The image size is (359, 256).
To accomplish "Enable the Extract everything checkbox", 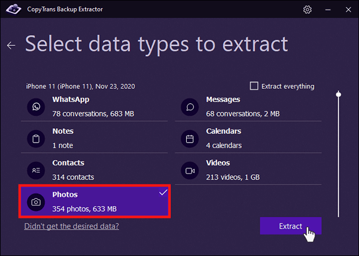I will click(x=254, y=86).
